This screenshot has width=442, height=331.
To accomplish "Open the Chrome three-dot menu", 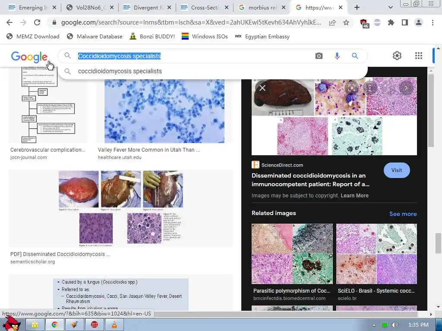I will pyautogui.click(x=433, y=22).
